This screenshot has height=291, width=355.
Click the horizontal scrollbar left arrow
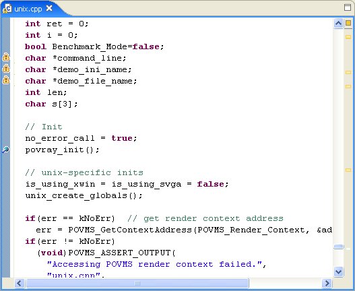click(20, 283)
